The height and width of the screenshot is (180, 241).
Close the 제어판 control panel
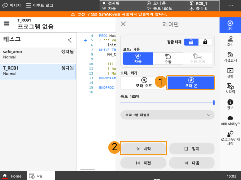[x=123, y=24]
